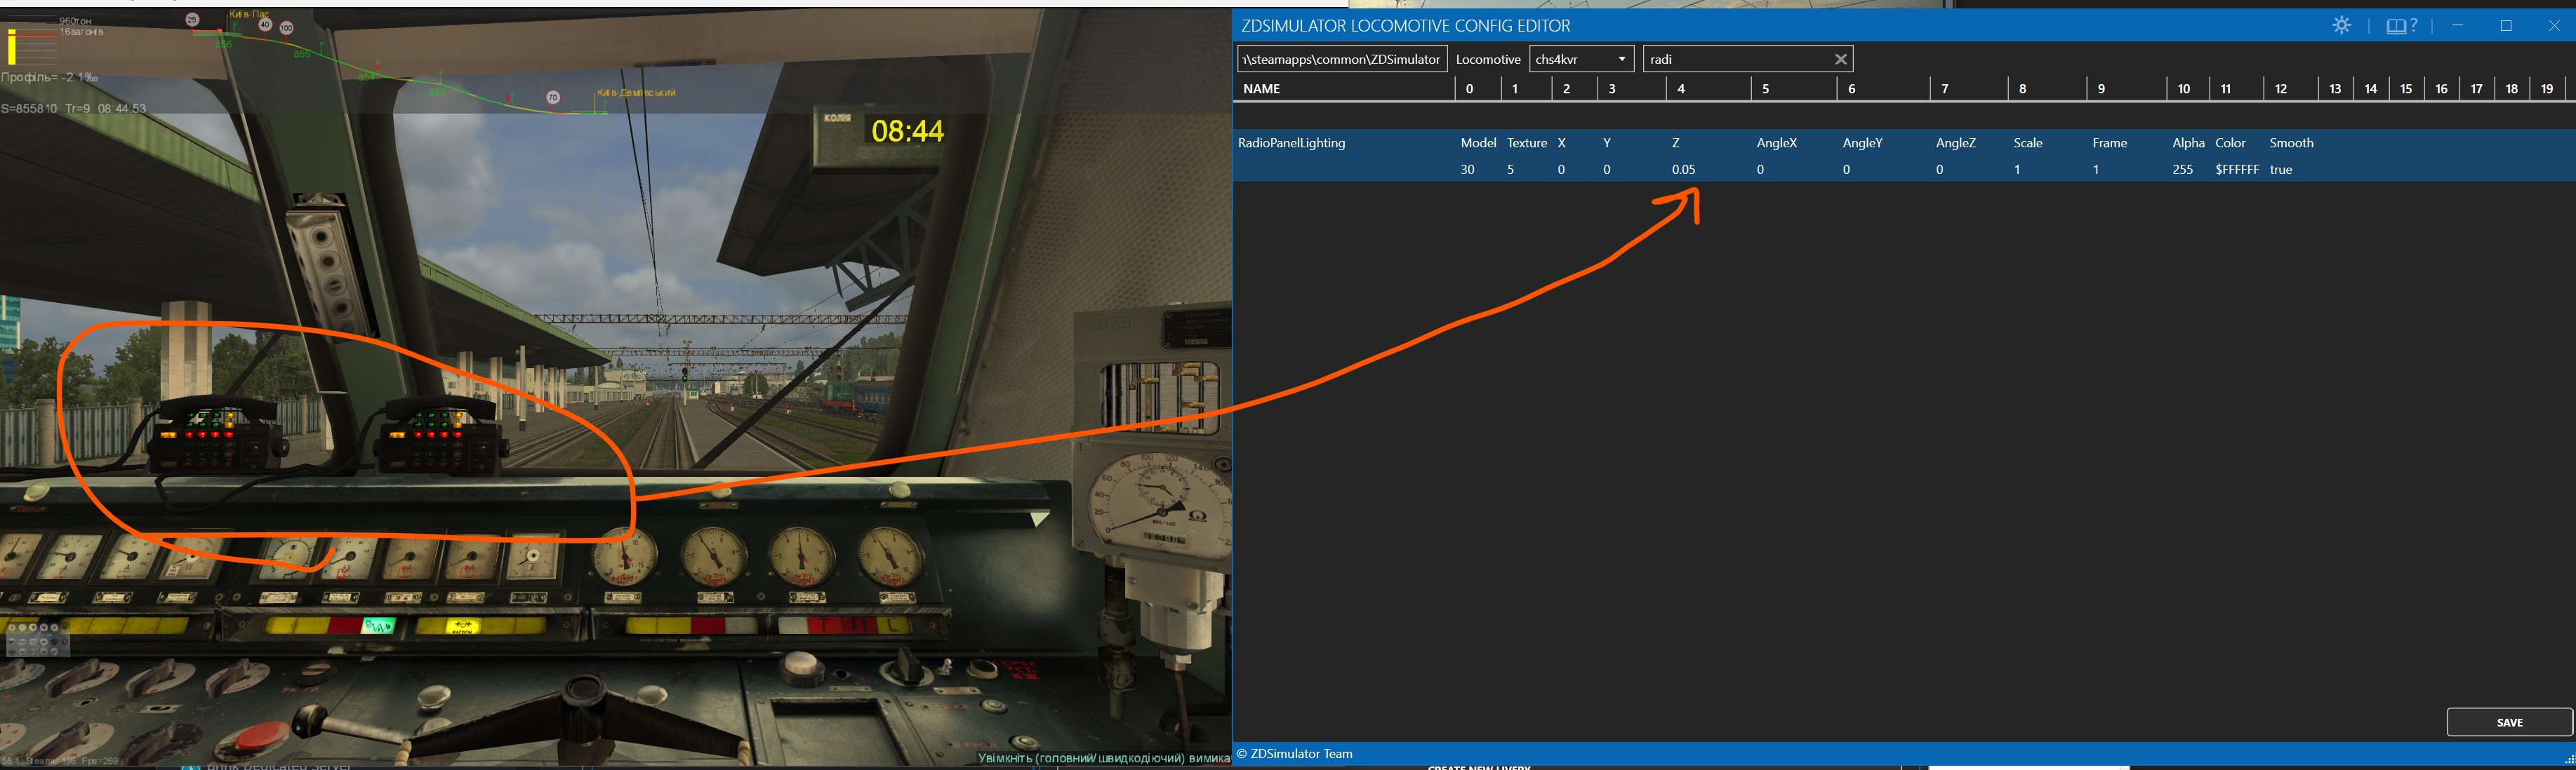Viewport: 2576px width, 770px height.
Task: Click the Model value 30 cell
Action: coord(1467,170)
